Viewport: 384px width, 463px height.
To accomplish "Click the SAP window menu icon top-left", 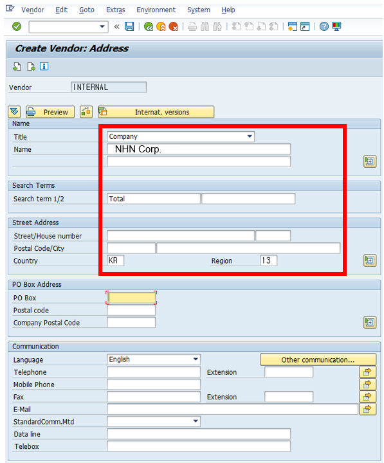I will (x=10, y=8).
